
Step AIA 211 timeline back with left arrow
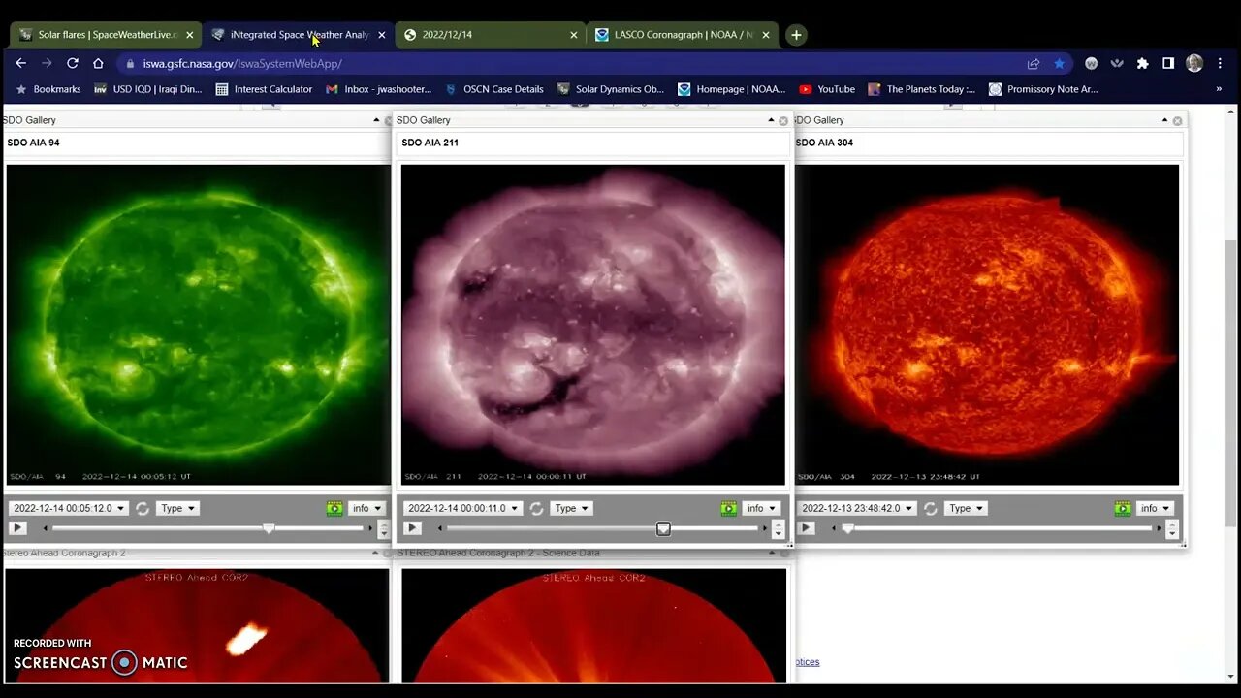[441, 528]
